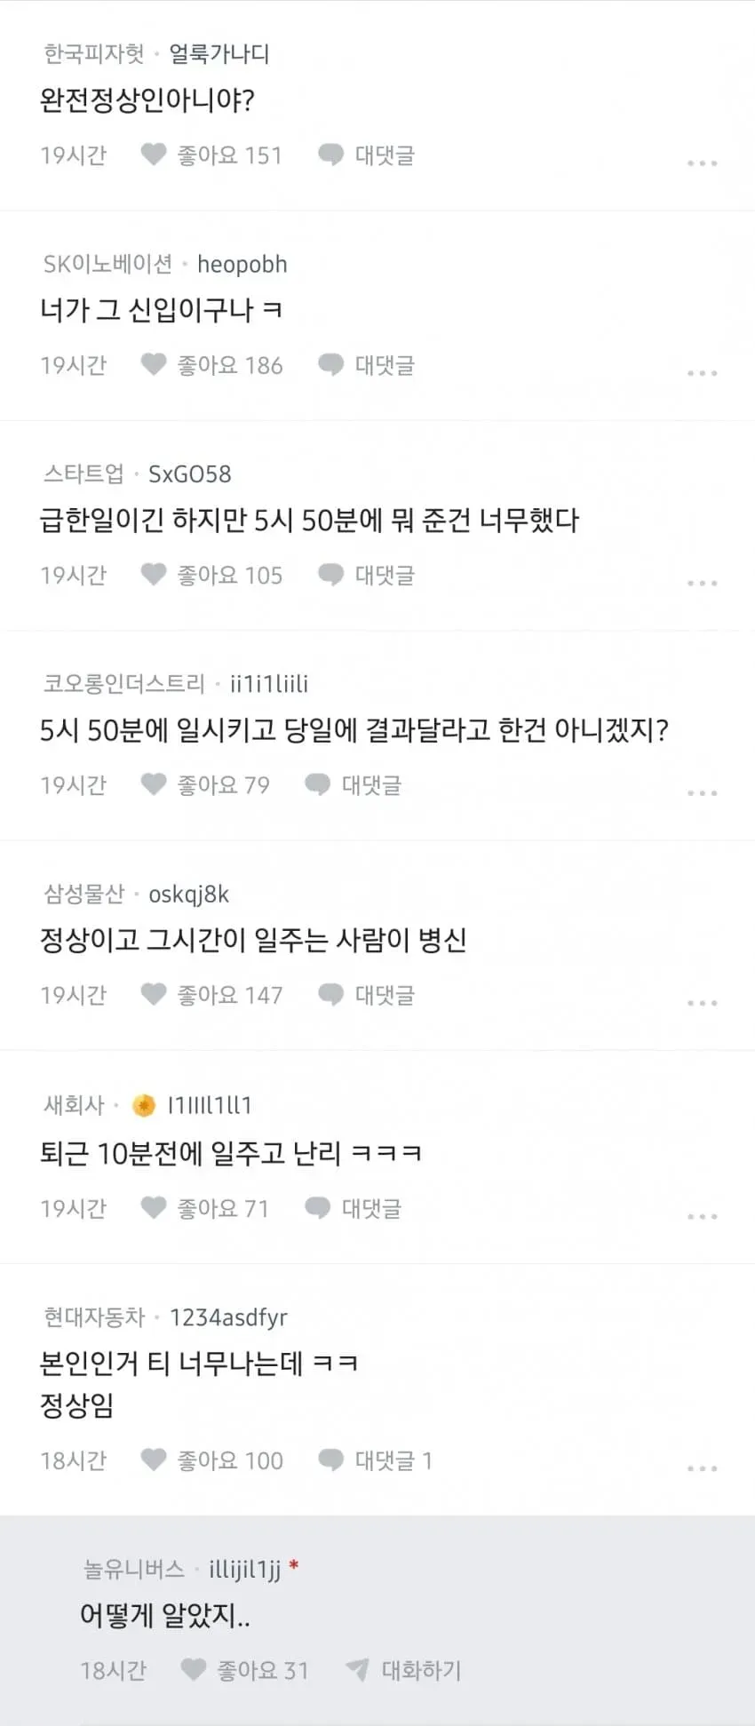This screenshot has height=1726, width=755.
Task: Open user profile heopobh
Action: pyautogui.click(x=242, y=264)
